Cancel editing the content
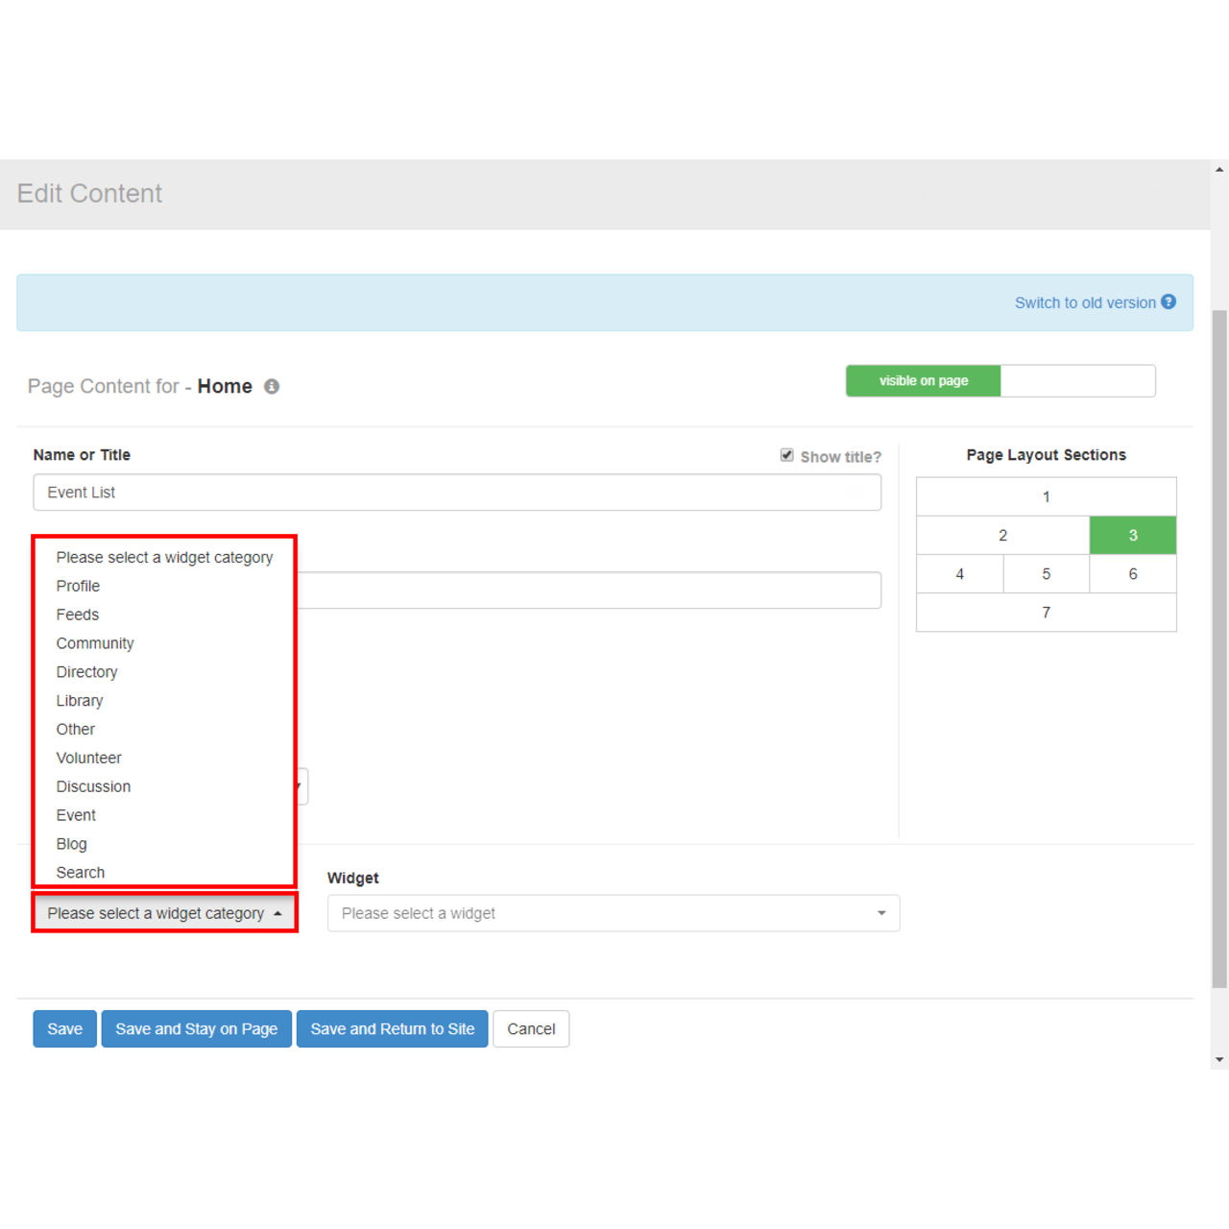Image resolution: width=1229 pixels, height=1229 pixels. [x=531, y=1029]
